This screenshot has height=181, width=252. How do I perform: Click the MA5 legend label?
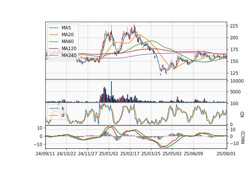pyautogui.click(x=66, y=28)
